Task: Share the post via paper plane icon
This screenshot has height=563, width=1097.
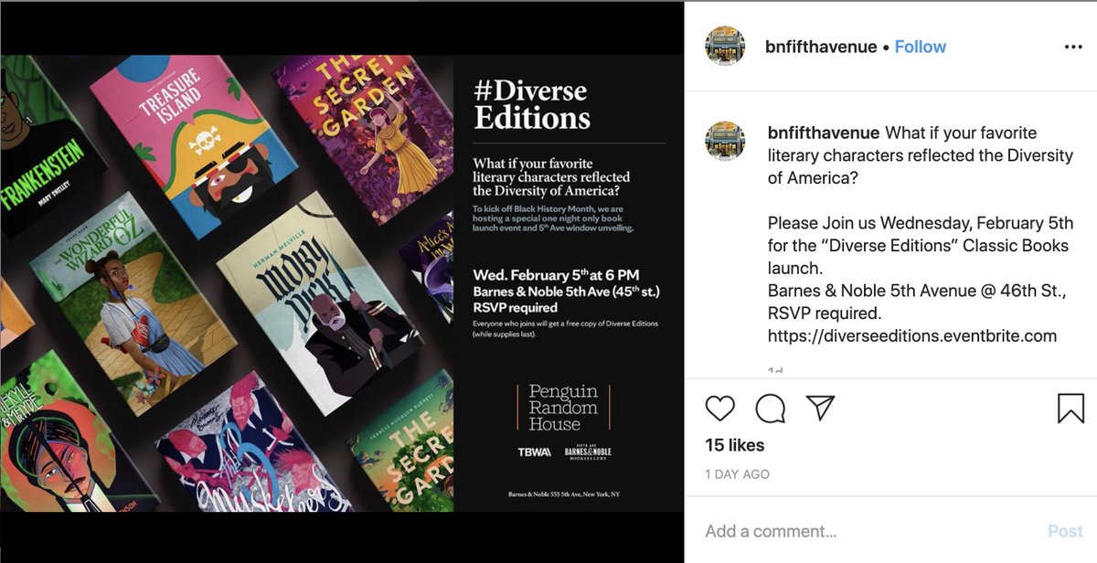Action: click(x=821, y=408)
